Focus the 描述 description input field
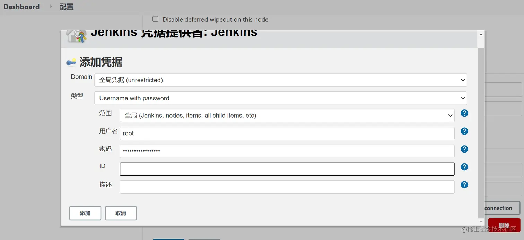The image size is (524, 240). [287, 187]
